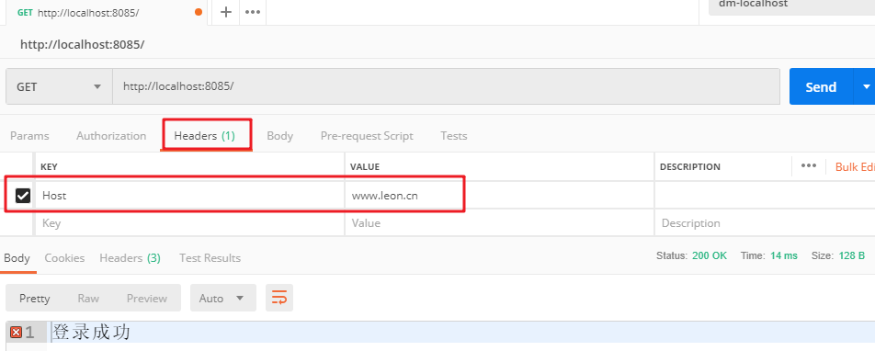Image resolution: width=875 pixels, height=351 pixels.
Task: Click the empty Value placeholder field
Action: pyautogui.click(x=499, y=222)
